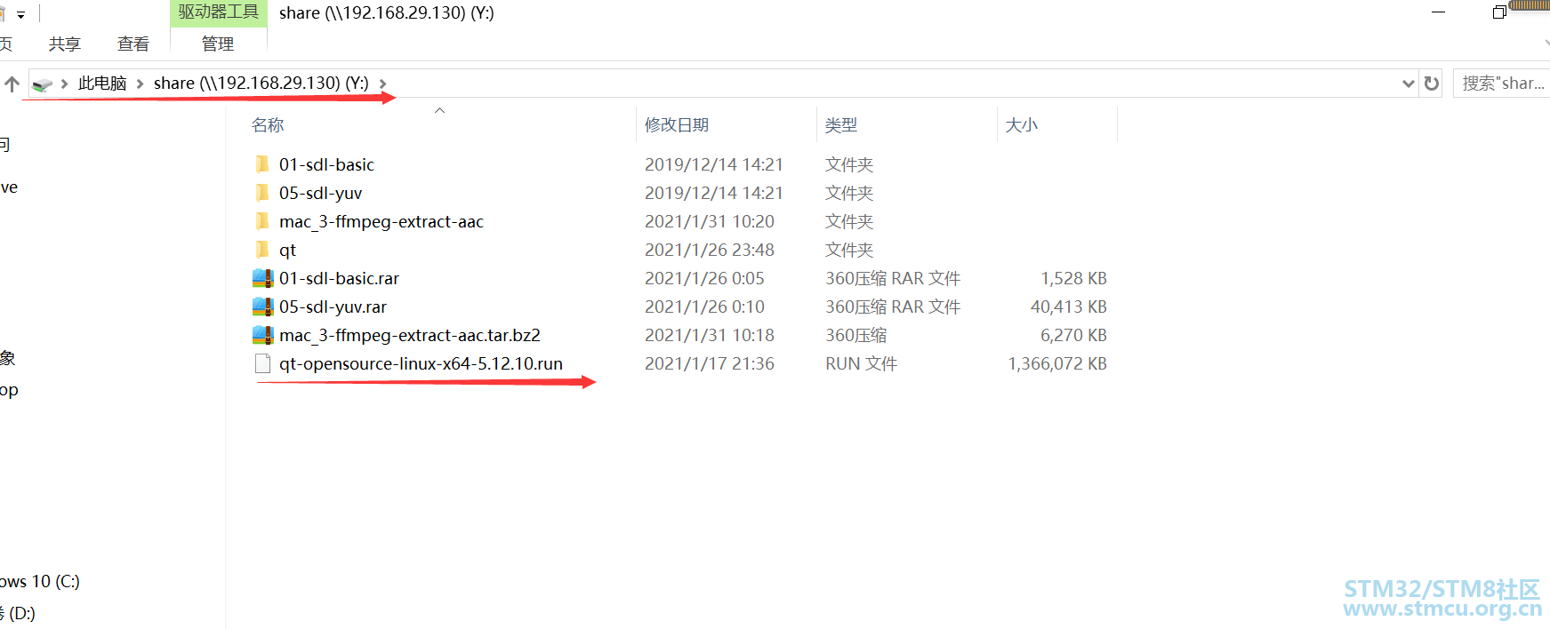Select the qt folder icon
Viewport: 1550px width, 629px height.
[x=262, y=250]
